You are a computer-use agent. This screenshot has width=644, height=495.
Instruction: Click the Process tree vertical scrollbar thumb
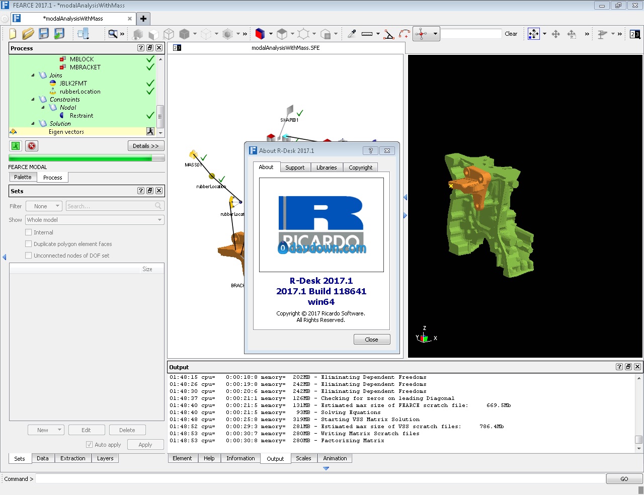(x=160, y=117)
